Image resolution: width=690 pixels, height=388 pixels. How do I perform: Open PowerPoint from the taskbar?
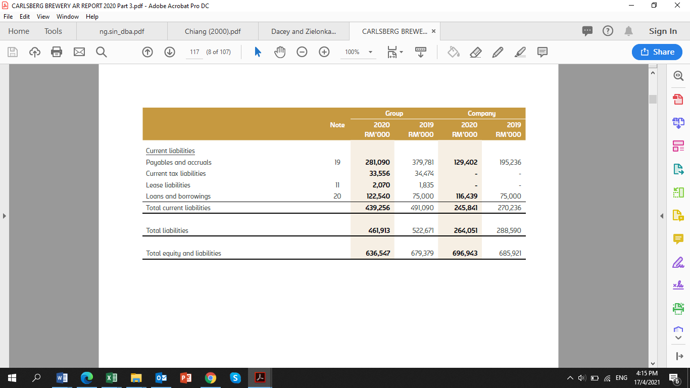(186, 378)
